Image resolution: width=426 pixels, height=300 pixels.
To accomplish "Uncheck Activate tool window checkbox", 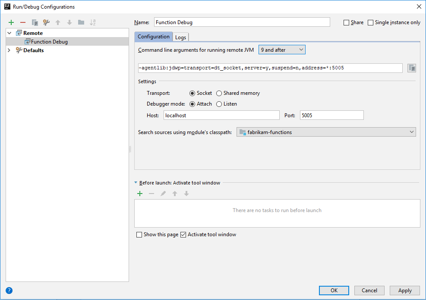I will point(183,234).
